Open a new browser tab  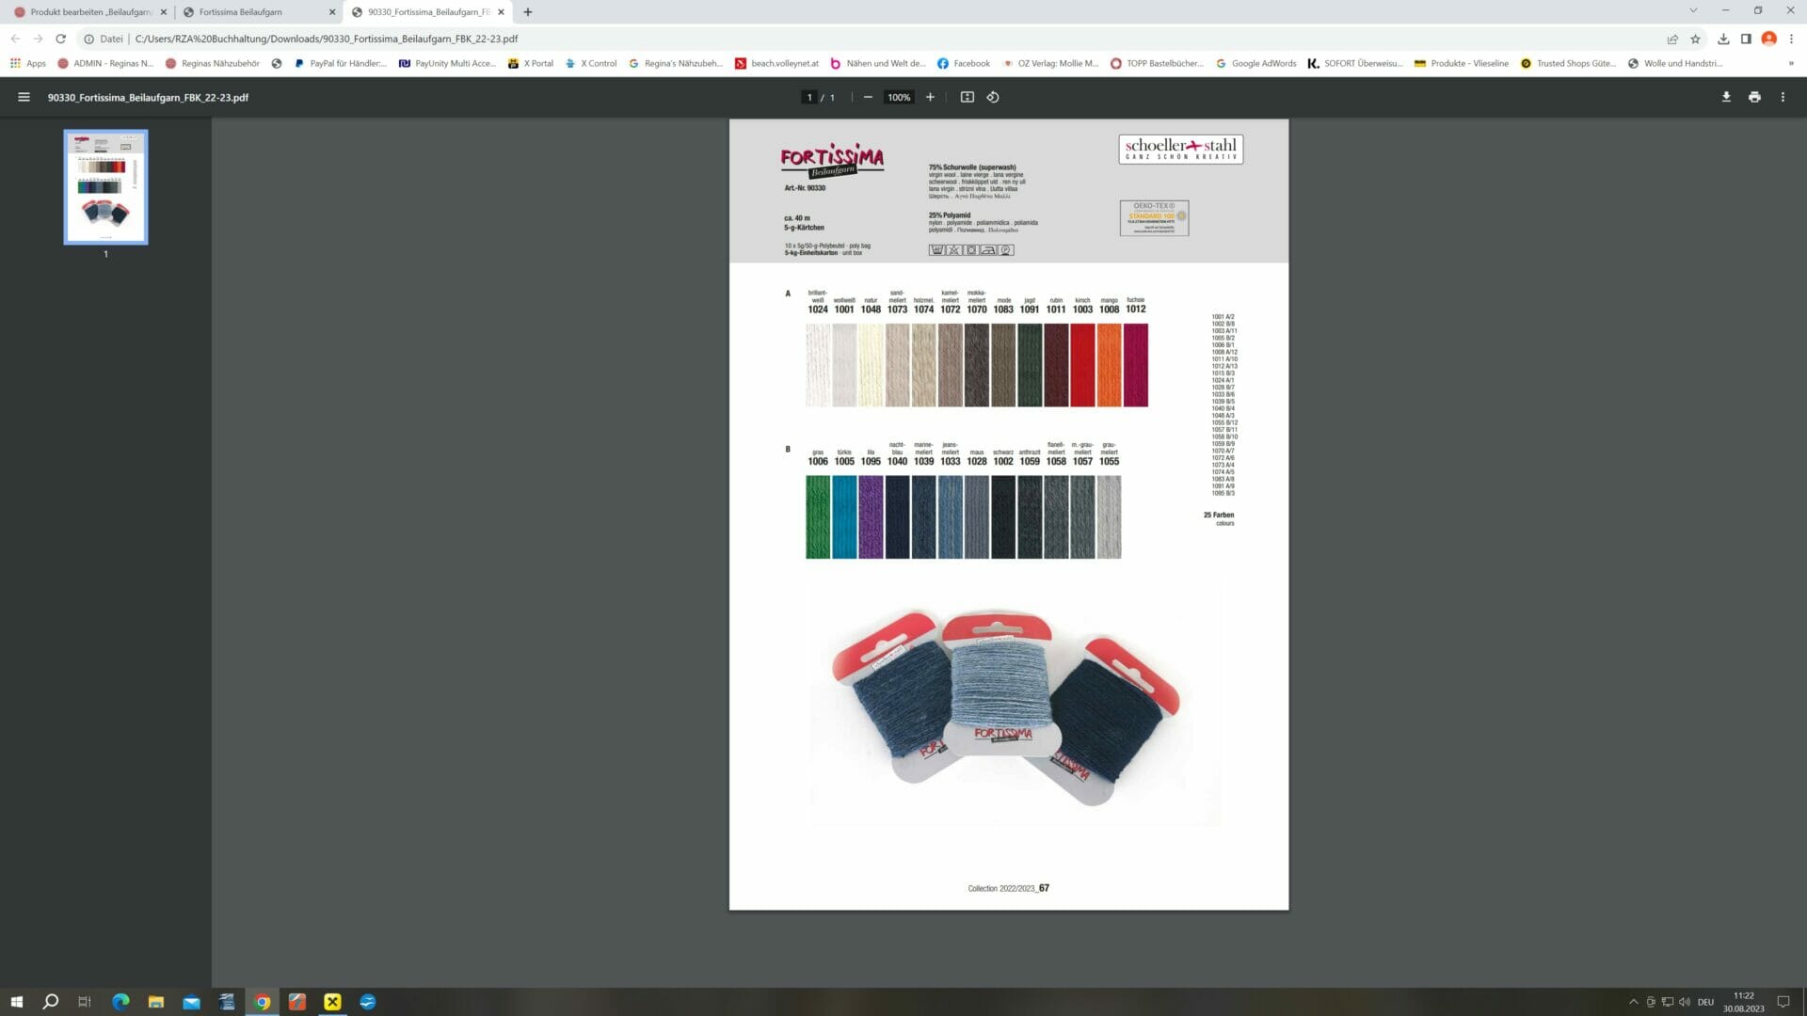pos(528,12)
